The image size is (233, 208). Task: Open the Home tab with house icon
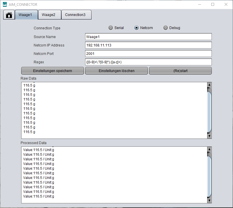point(9,15)
